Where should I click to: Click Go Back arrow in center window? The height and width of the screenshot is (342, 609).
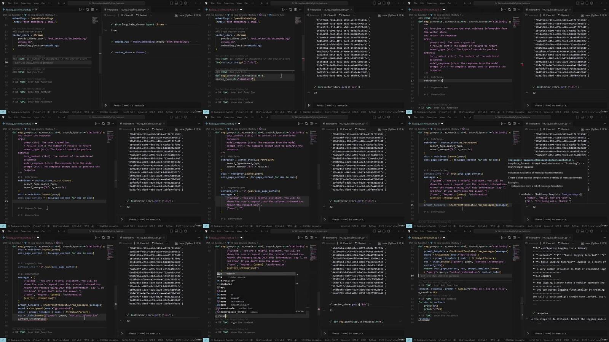coord(261,117)
